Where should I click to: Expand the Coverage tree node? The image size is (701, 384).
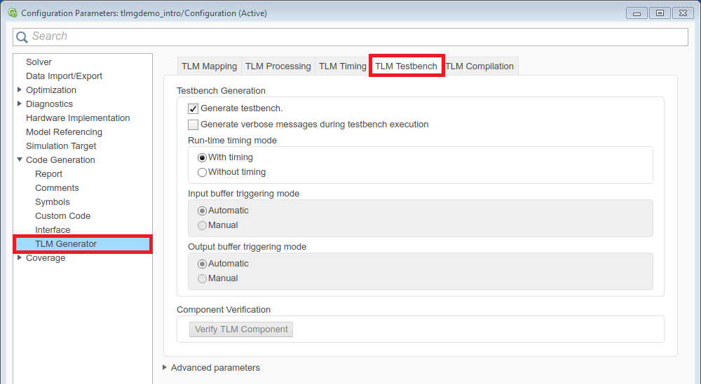point(20,257)
